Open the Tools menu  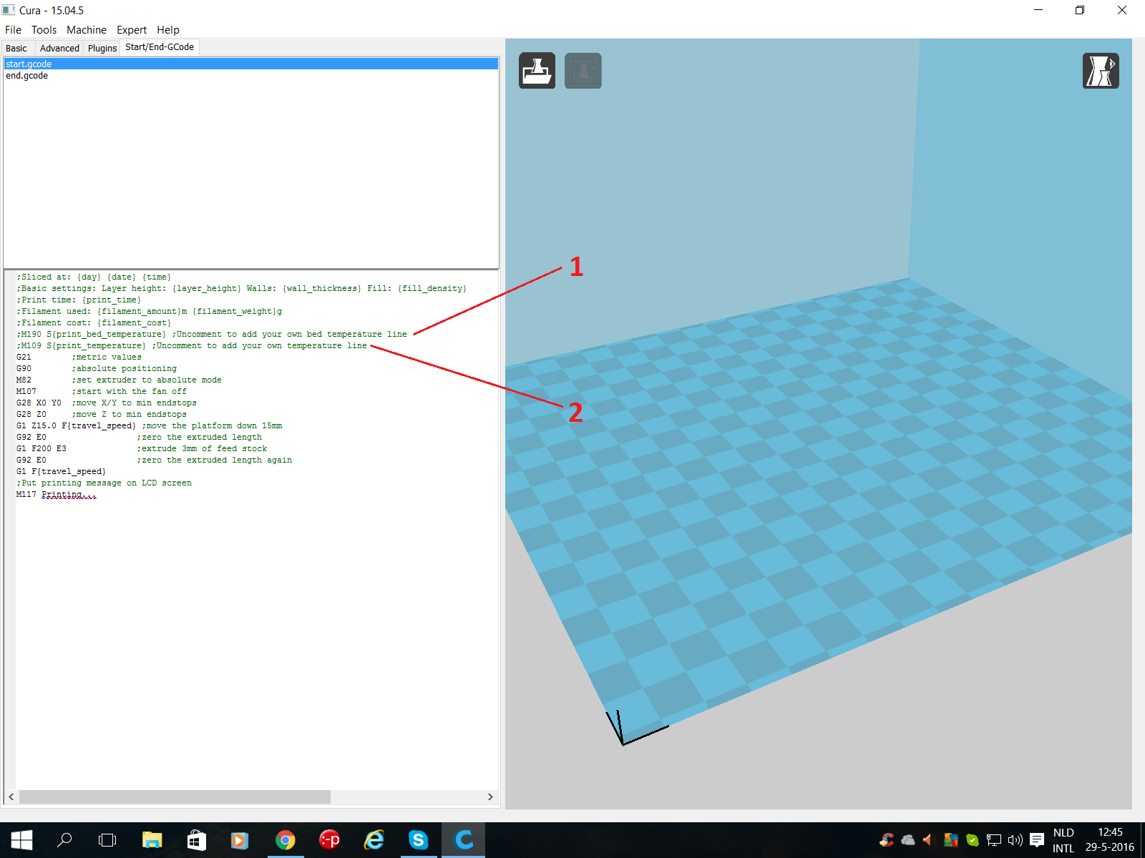pos(44,30)
